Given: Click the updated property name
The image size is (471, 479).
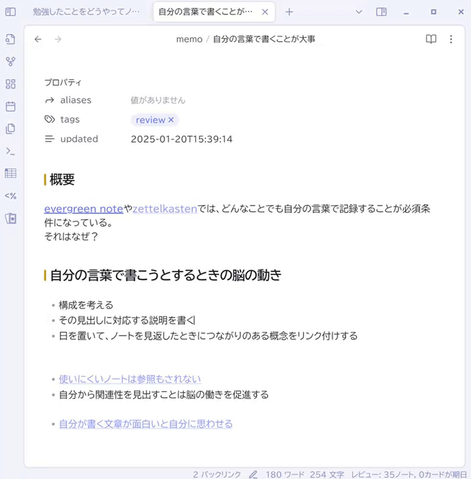Looking at the screenshot, I should click(79, 139).
